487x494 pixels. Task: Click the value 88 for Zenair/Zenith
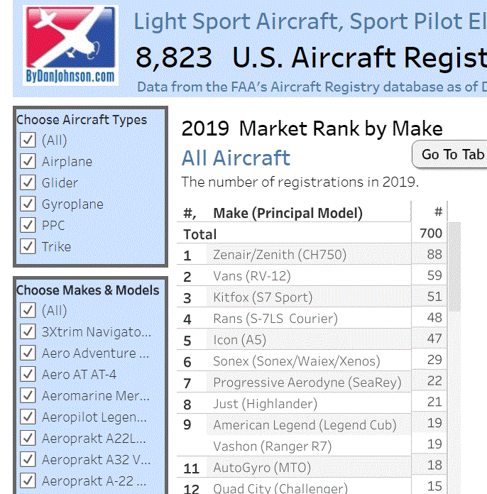(x=434, y=254)
